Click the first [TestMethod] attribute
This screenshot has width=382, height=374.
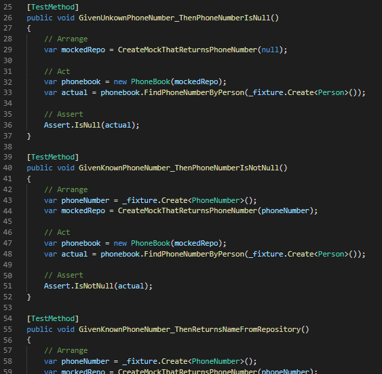53,7
